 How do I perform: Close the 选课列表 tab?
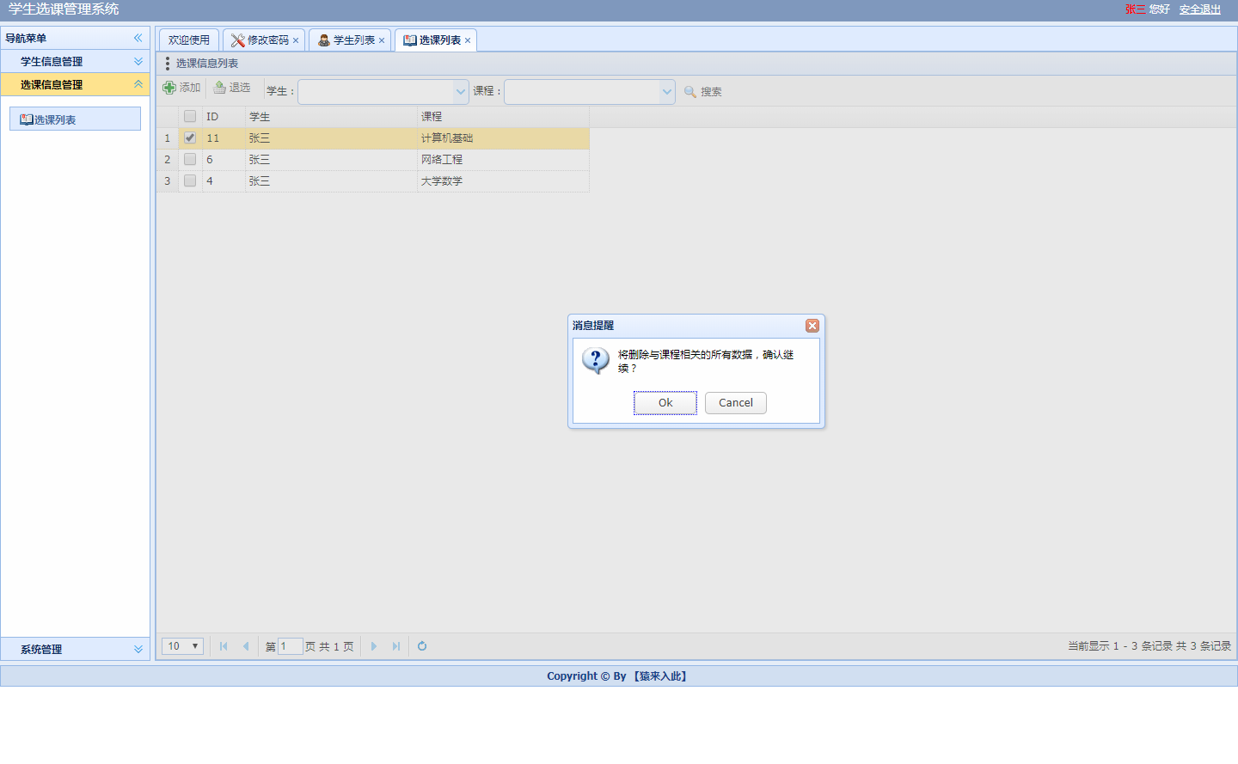point(468,40)
